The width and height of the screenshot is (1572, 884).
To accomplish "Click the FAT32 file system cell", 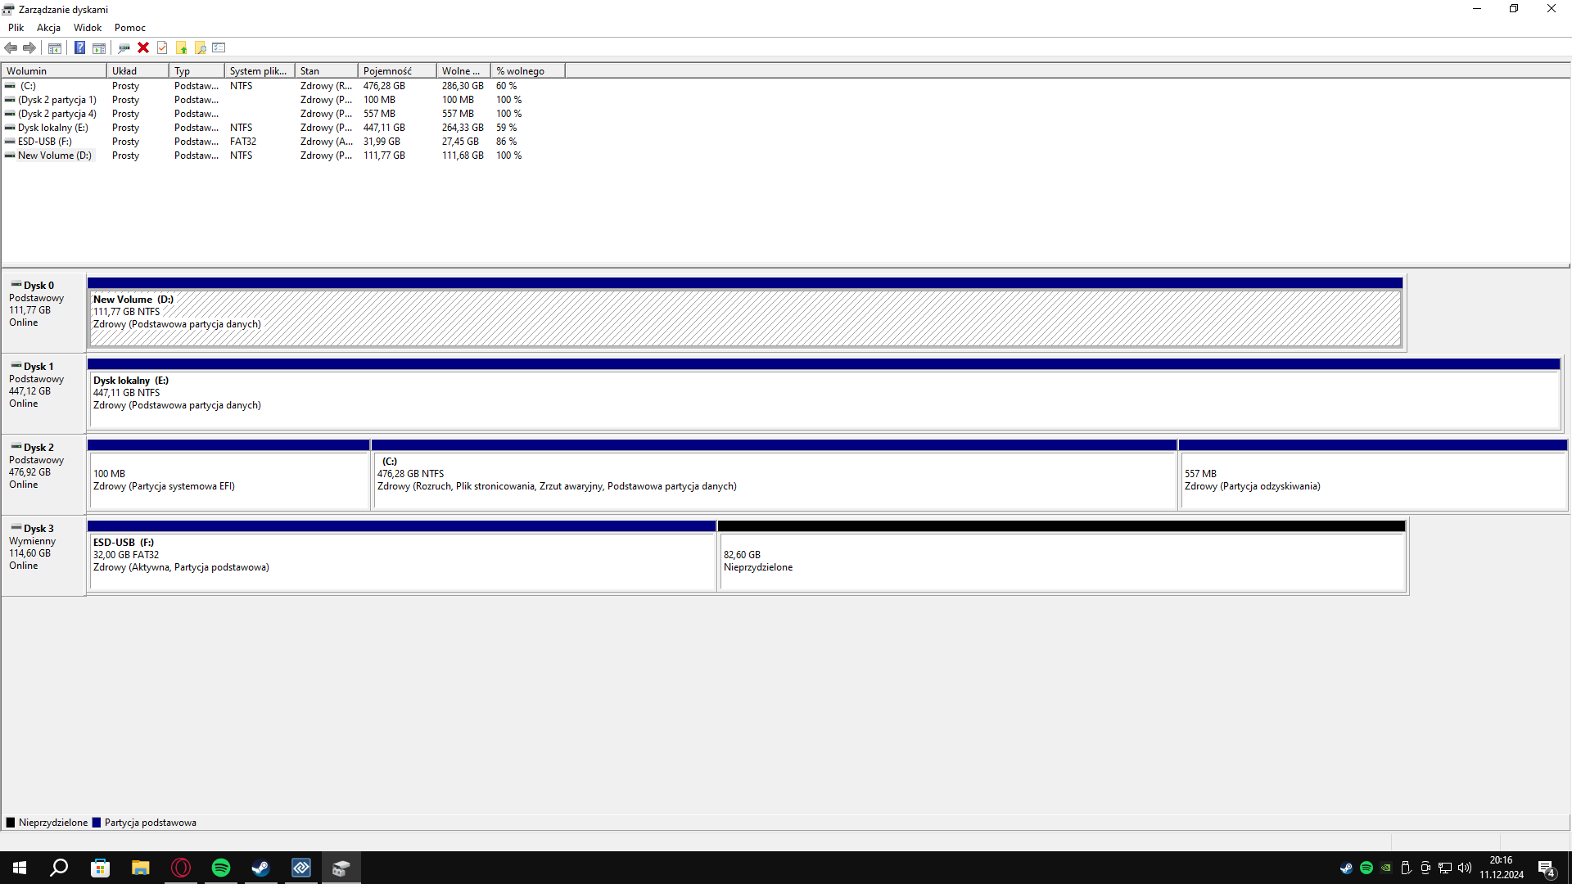I will coord(243,142).
